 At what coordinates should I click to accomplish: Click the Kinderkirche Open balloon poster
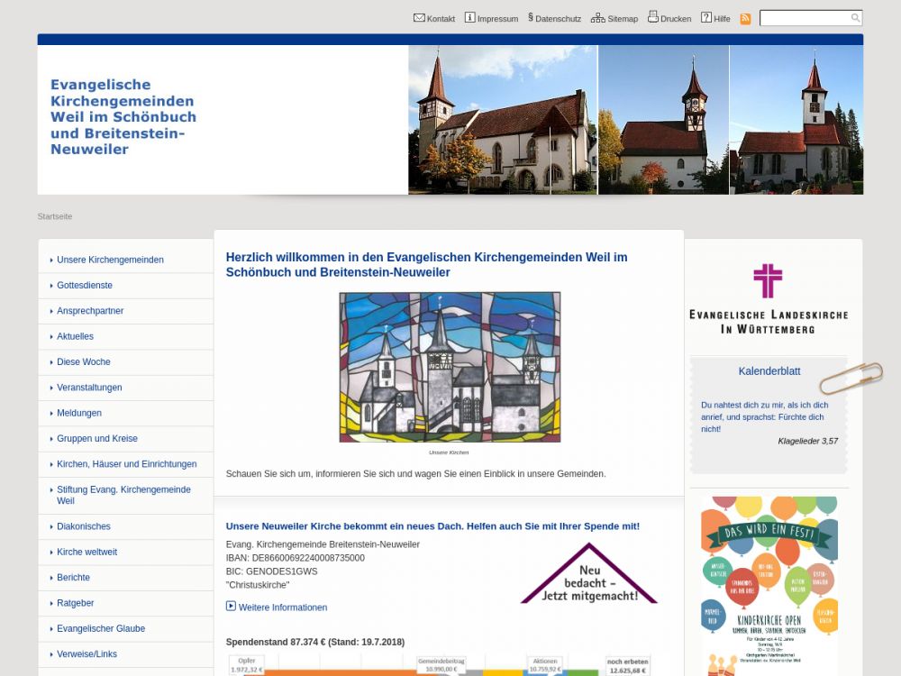(x=769, y=584)
